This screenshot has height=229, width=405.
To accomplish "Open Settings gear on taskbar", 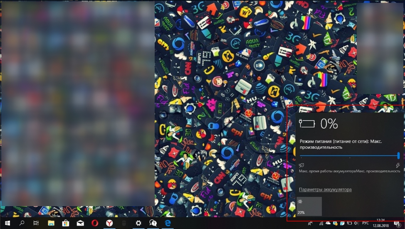I will coord(139,223).
